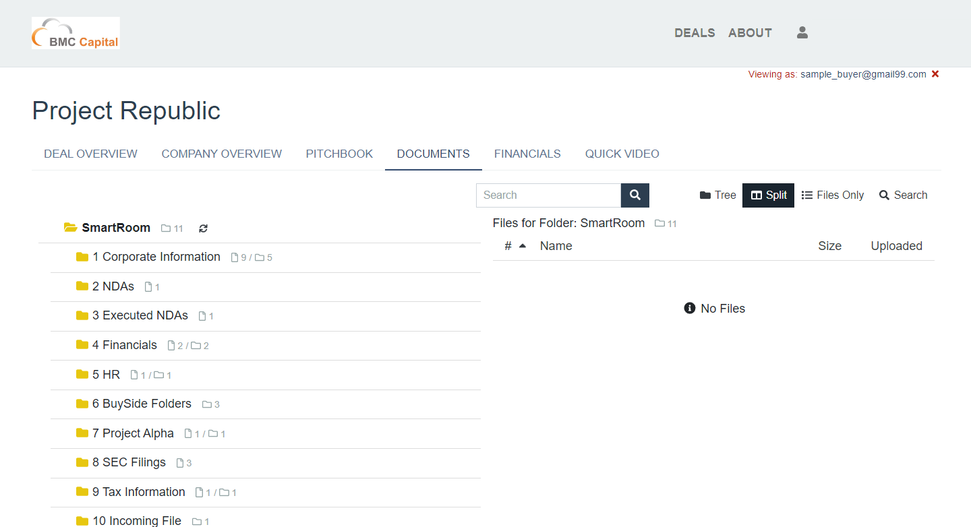Open the user account icon
This screenshot has height=527, width=971.
click(x=802, y=32)
